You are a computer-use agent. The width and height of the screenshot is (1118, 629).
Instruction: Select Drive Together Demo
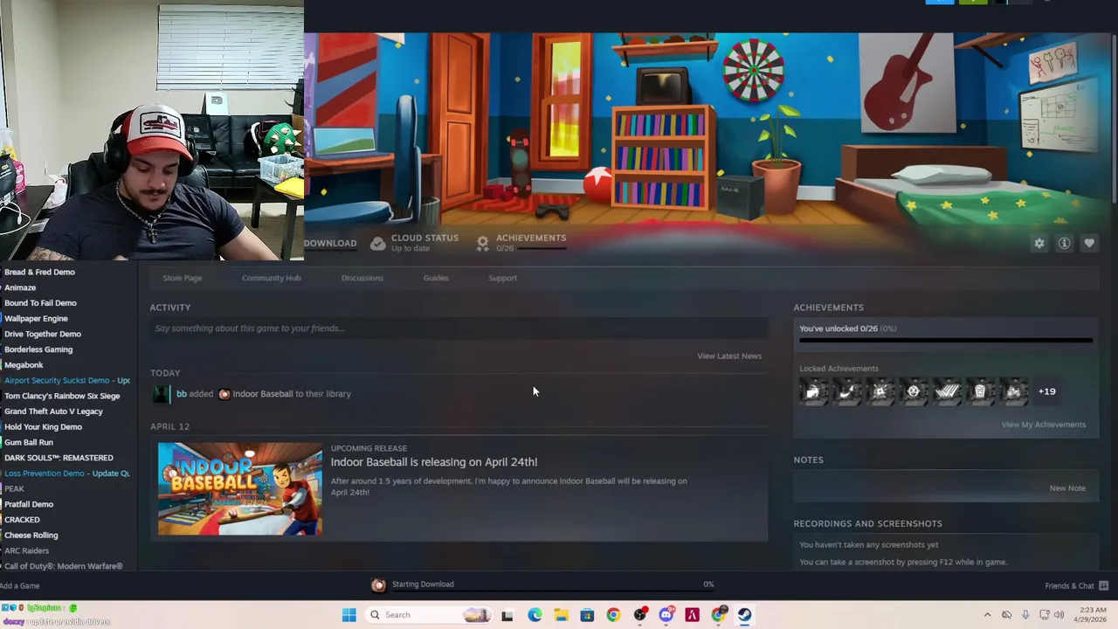point(43,334)
